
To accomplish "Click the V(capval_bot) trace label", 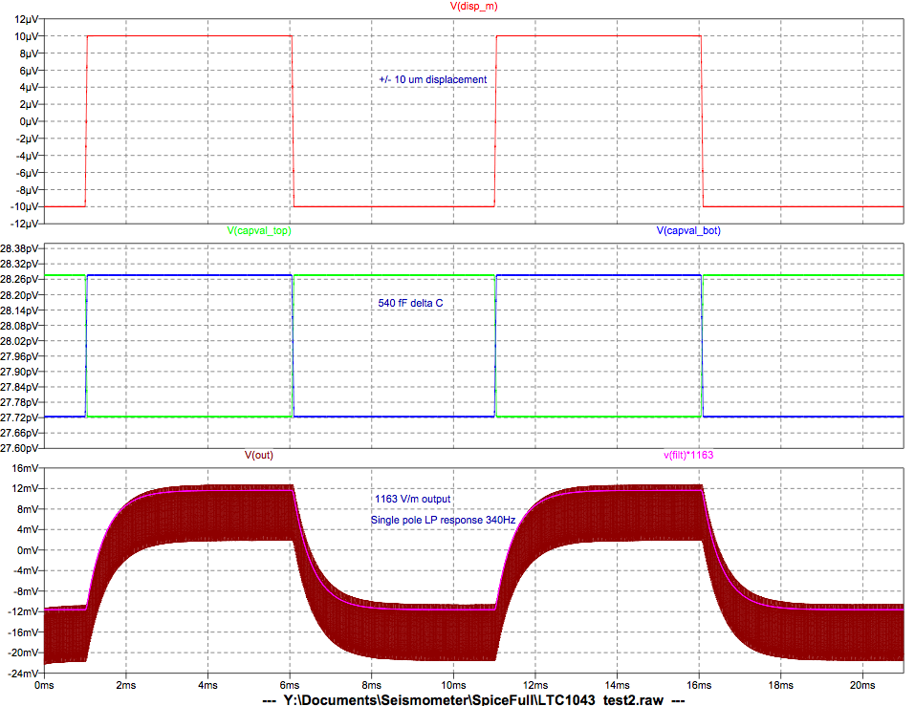I will click(688, 230).
